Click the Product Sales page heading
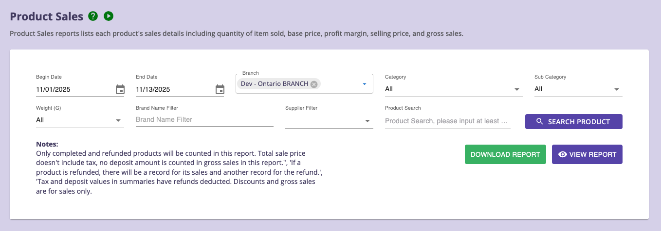 (47, 16)
